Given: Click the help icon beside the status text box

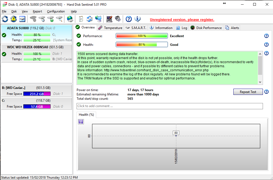Looking at the screenshot, I should [266, 53].
